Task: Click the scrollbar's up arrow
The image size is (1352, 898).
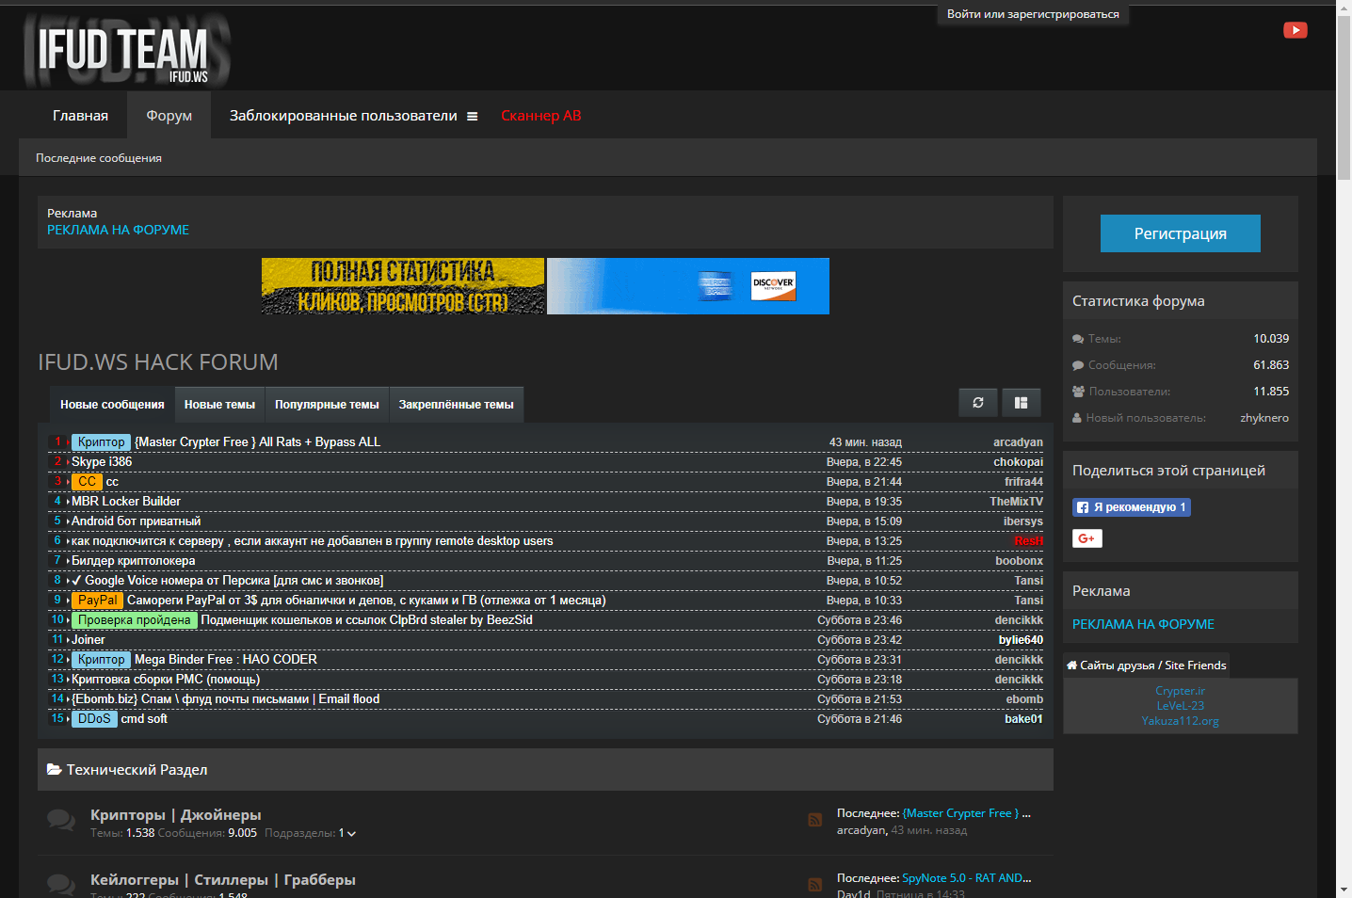Action: (1344, 8)
